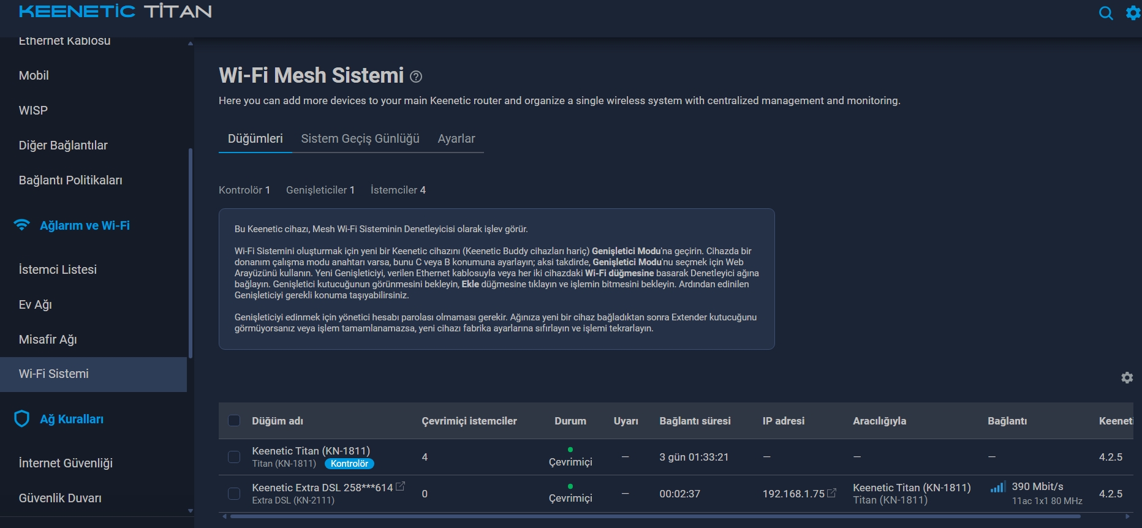The width and height of the screenshot is (1142, 528).
Task: Click Keenetic Titan (KN-1811) in Aracılığıyla column
Action: pyautogui.click(x=912, y=488)
